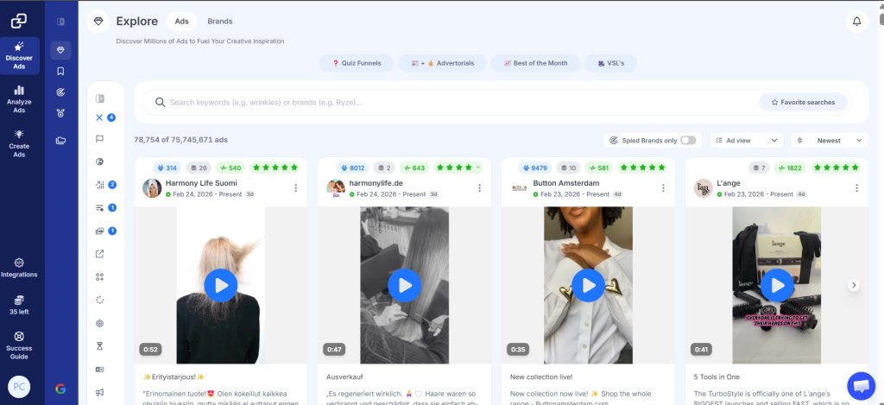Collapse the blue secondary sidebar
This screenshot has width=884, height=405.
(61, 22)
